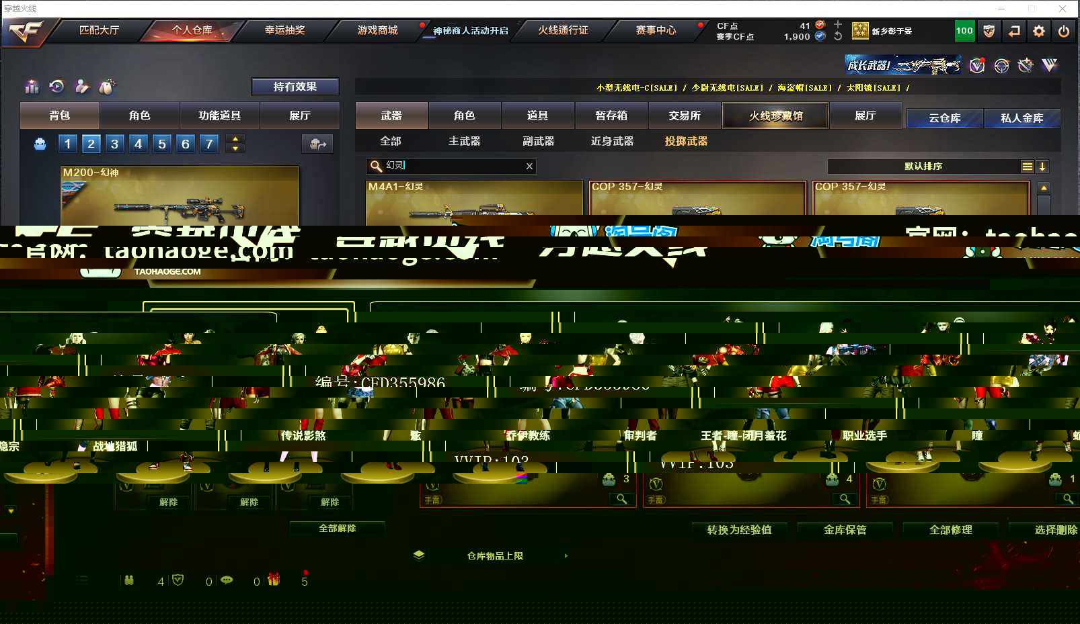Open the 私人金库 button
1080x624 pixels.
[1022, 118]
